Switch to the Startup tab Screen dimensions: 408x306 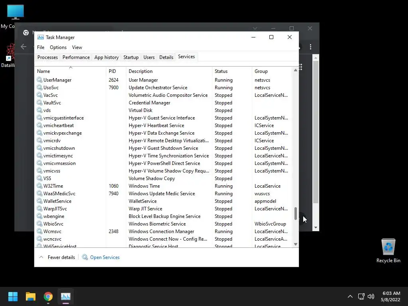(x=131, y=57)
